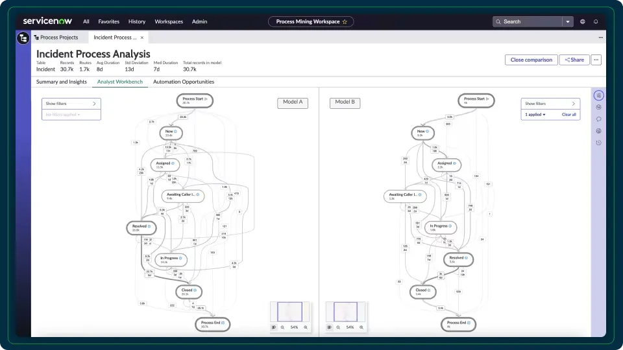This screenshot has height=350, width=623.
Task: Click info icon on Model B In Progress node
Action: [450, 226]
